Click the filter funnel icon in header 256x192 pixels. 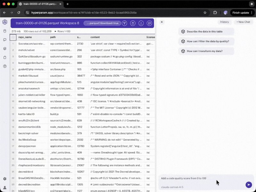click(124, 23)
